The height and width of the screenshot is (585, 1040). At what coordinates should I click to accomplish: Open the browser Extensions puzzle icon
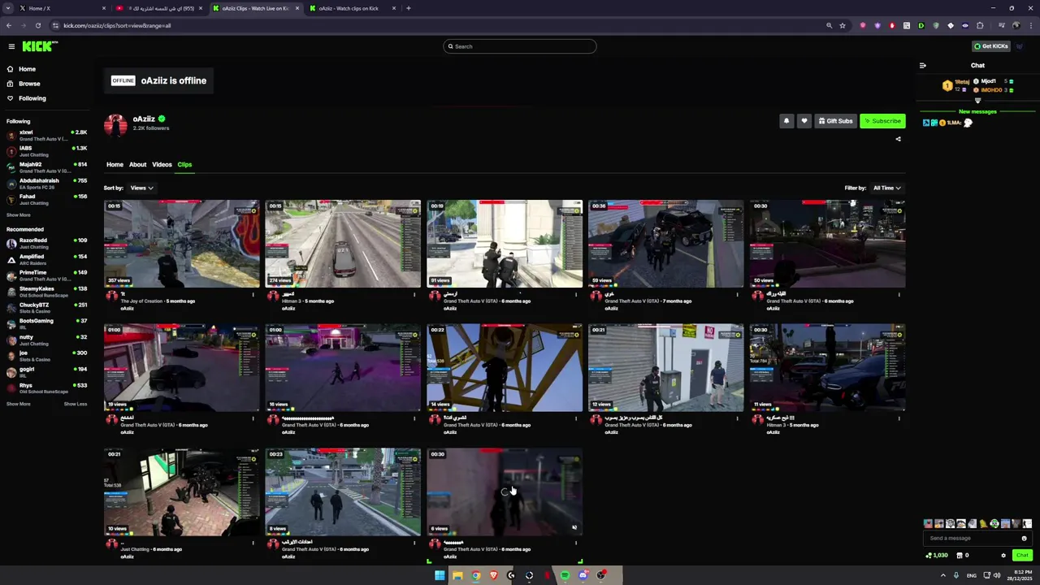coord(980,25)
